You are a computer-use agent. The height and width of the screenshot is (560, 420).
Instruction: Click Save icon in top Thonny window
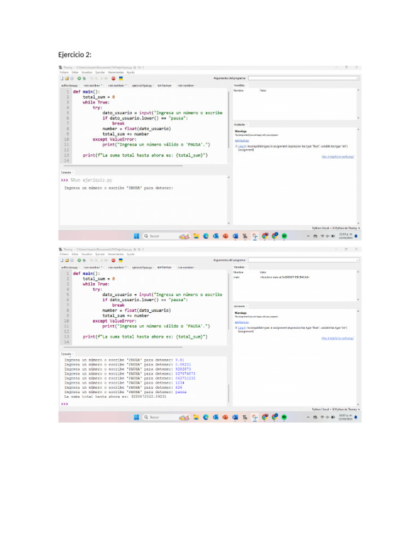click(x=72, y=78)
